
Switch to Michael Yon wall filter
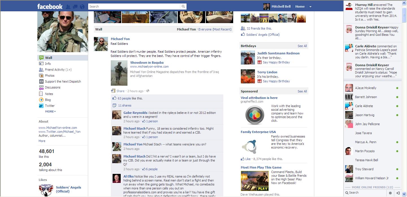point(187,29)
